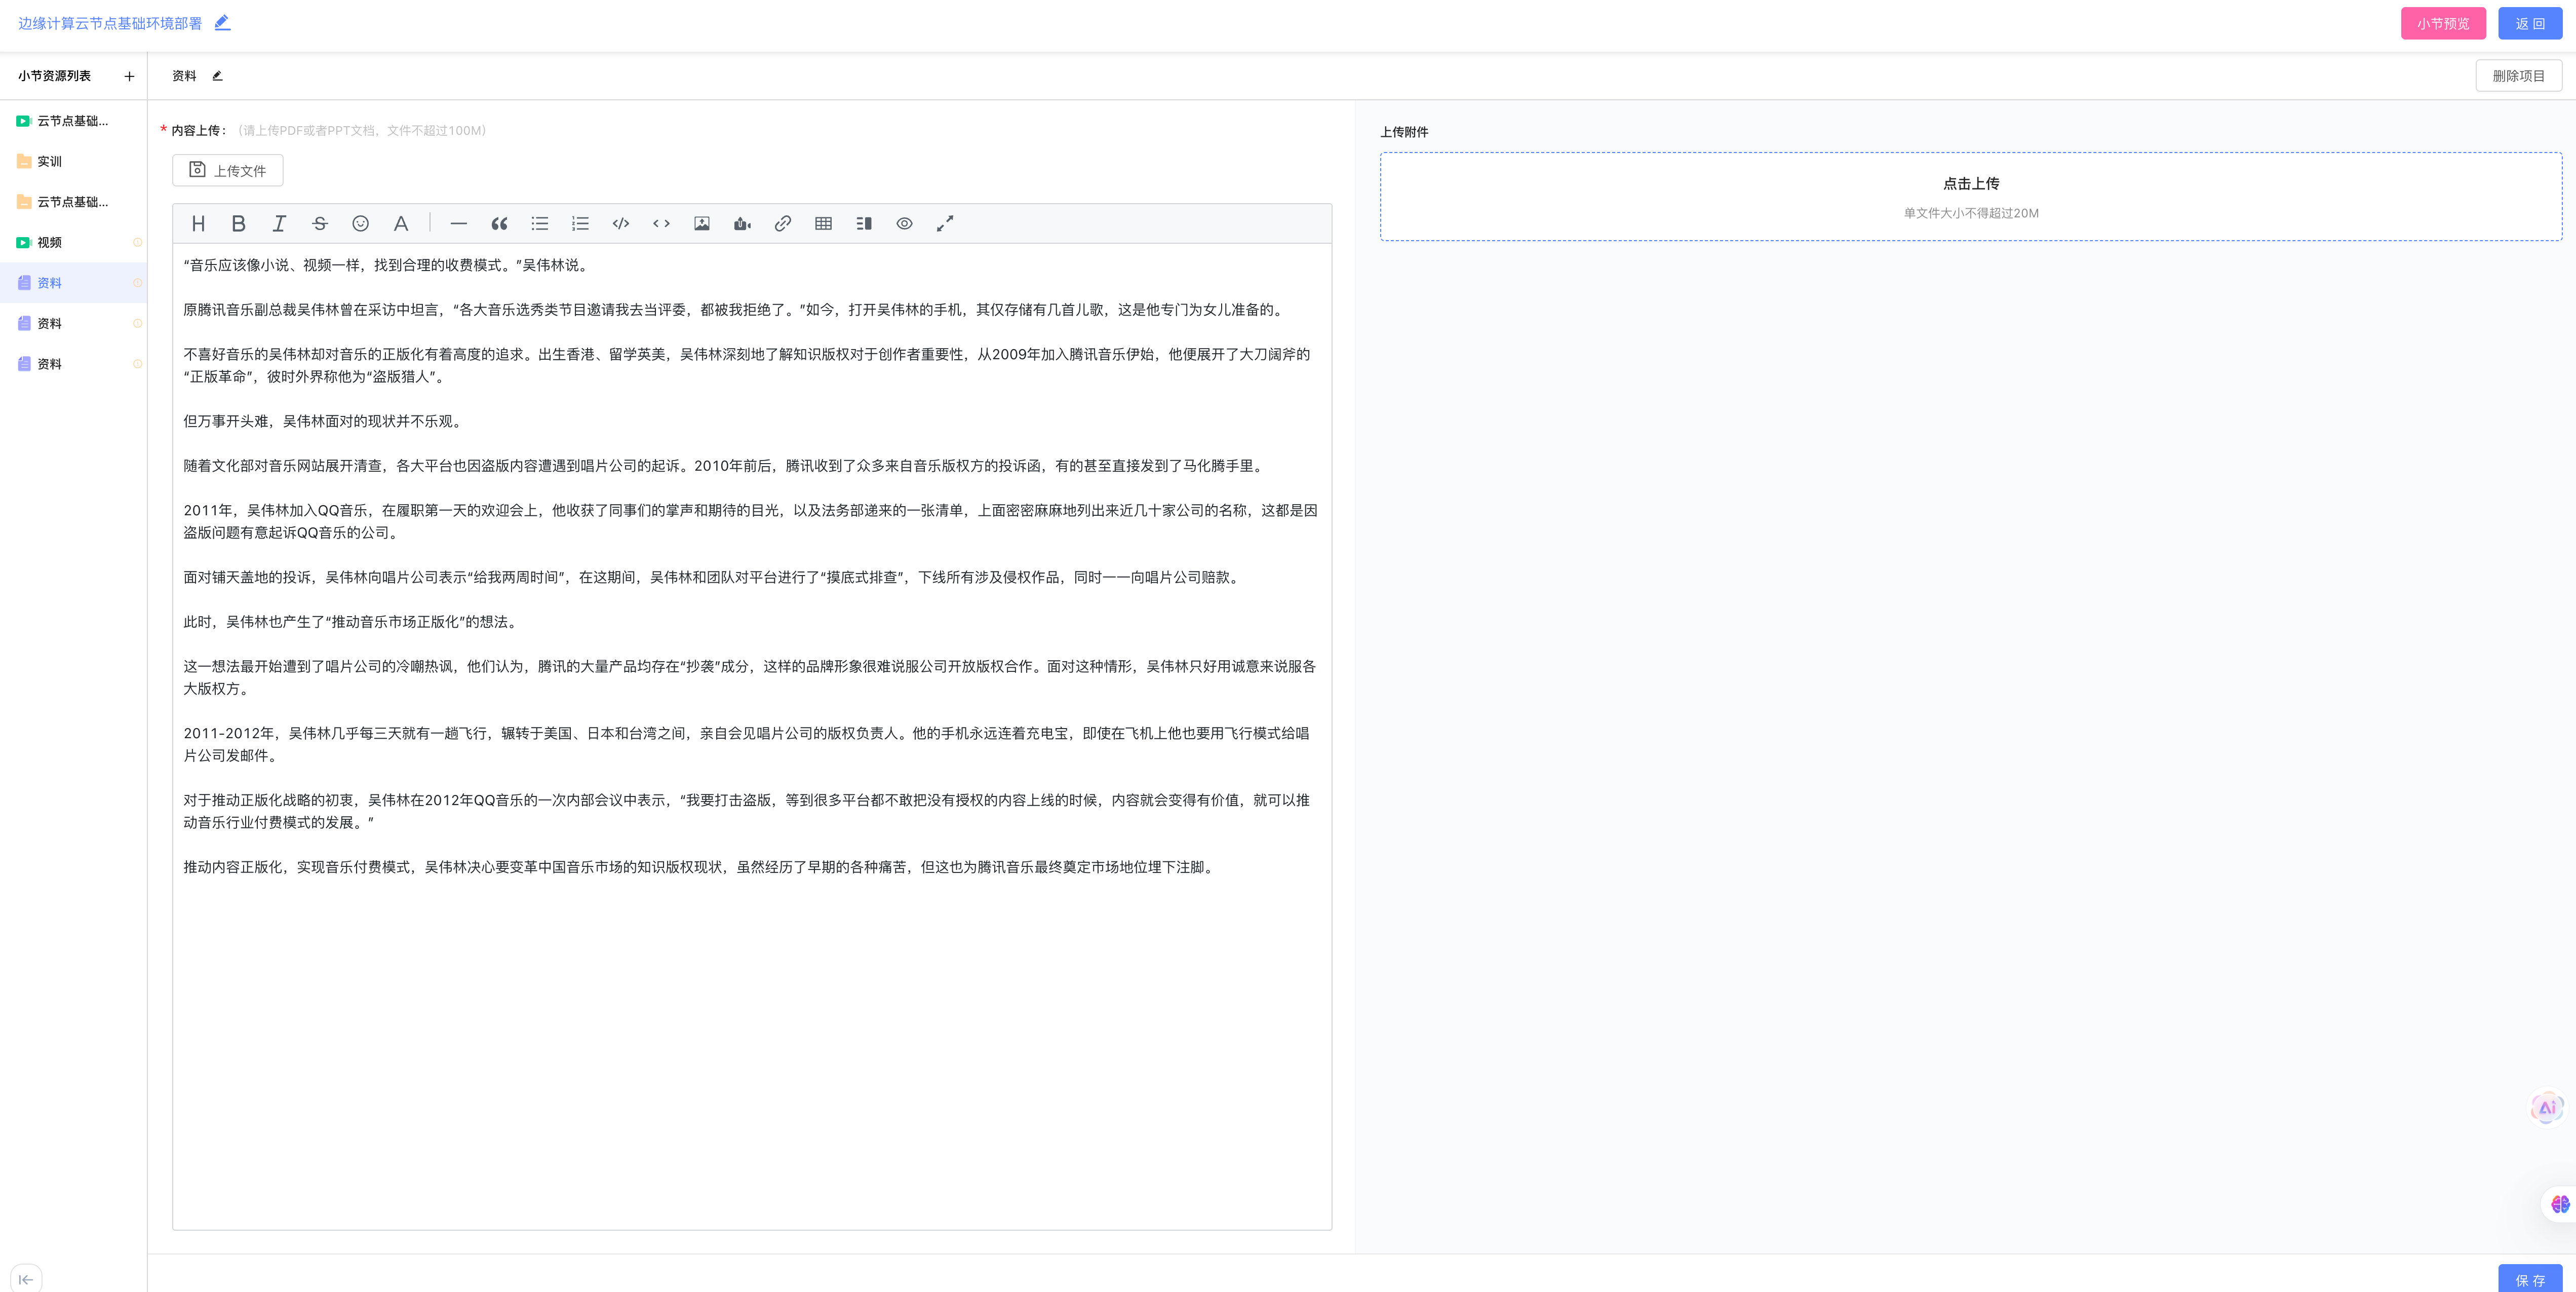The width and height of the screenshot is (2576, 1292).
Task: Insert an emoji into the text
Action: [x=360, y=223]
